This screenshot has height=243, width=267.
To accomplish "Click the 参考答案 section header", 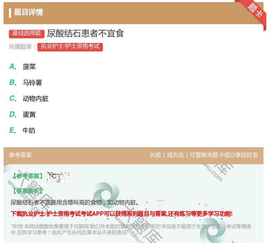I will [x=20, y=155].
